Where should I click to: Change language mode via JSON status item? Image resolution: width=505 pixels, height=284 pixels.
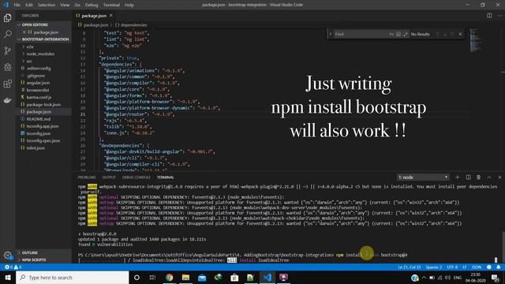coord(477,267)
